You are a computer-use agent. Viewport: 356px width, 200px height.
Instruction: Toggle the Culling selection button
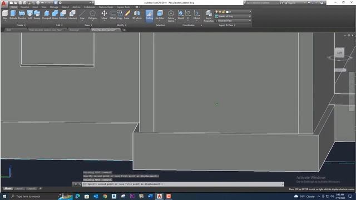pyautogui.click(x=150, y=16)
